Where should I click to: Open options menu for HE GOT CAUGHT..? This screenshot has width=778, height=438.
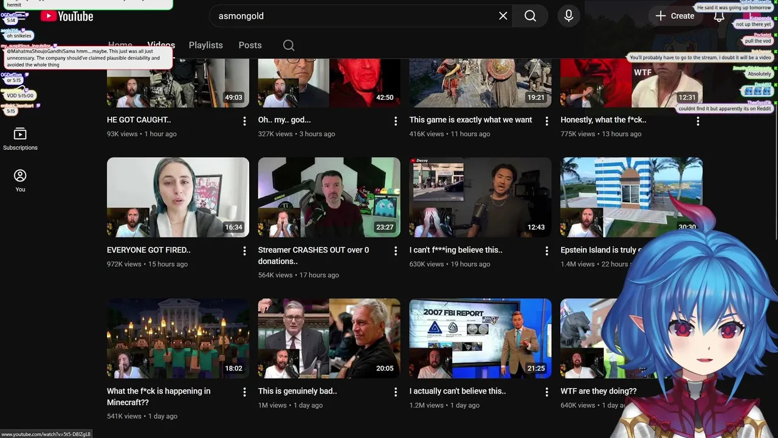[x=244, y=121]
